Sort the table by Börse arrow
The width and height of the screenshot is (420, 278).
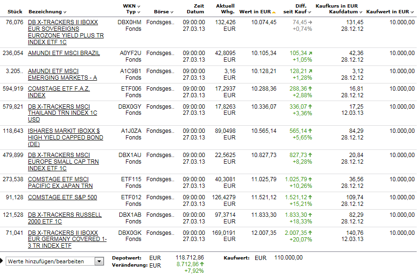point(172,12)
